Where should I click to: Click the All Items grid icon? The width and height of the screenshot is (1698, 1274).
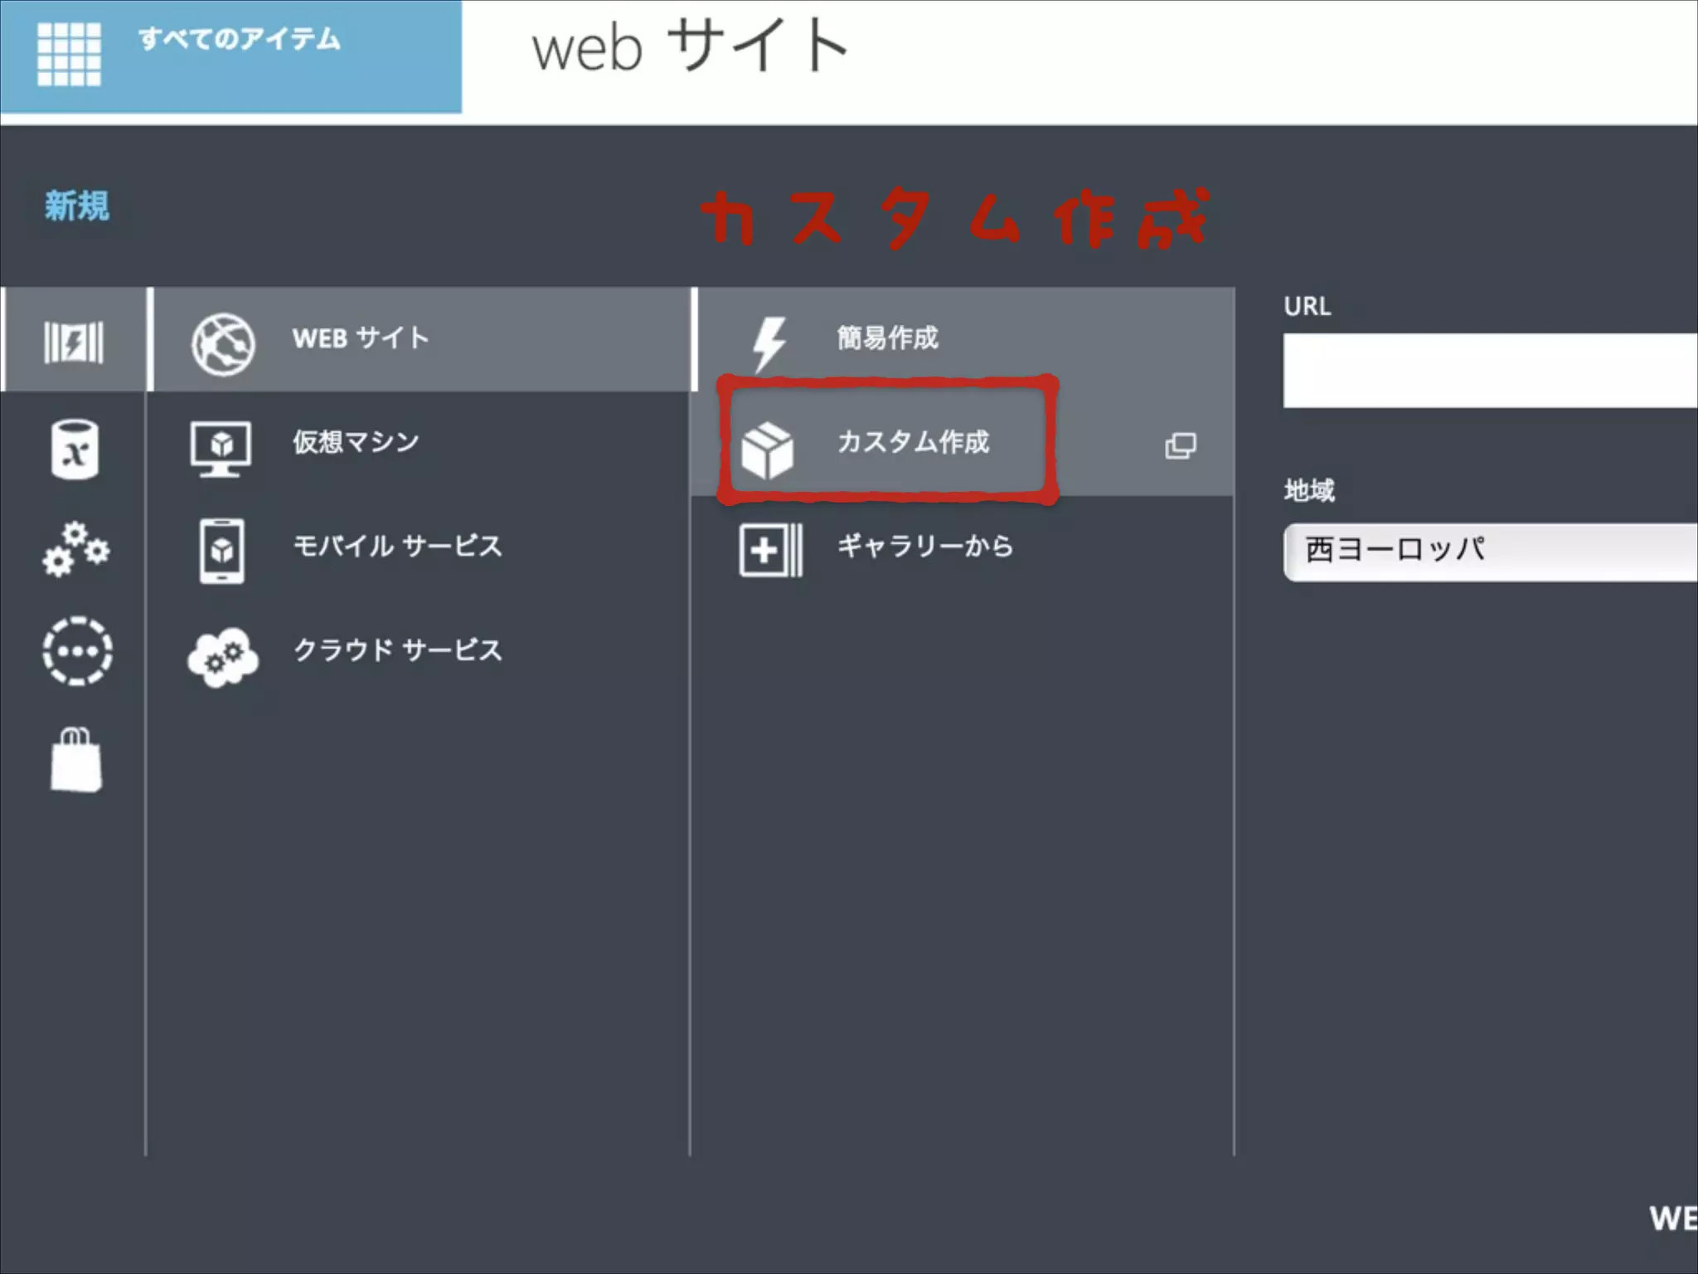(69, 54)
